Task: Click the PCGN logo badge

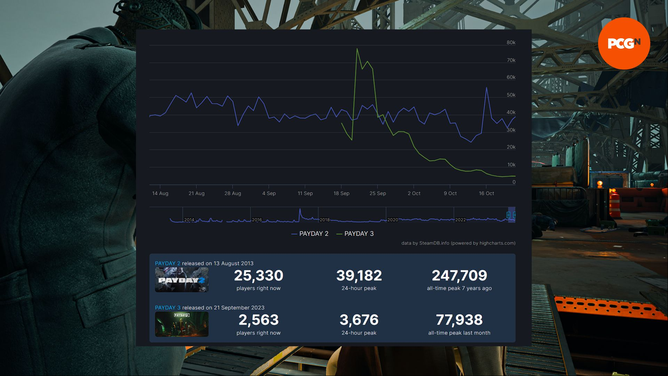Action: click(x=624, y=43)
